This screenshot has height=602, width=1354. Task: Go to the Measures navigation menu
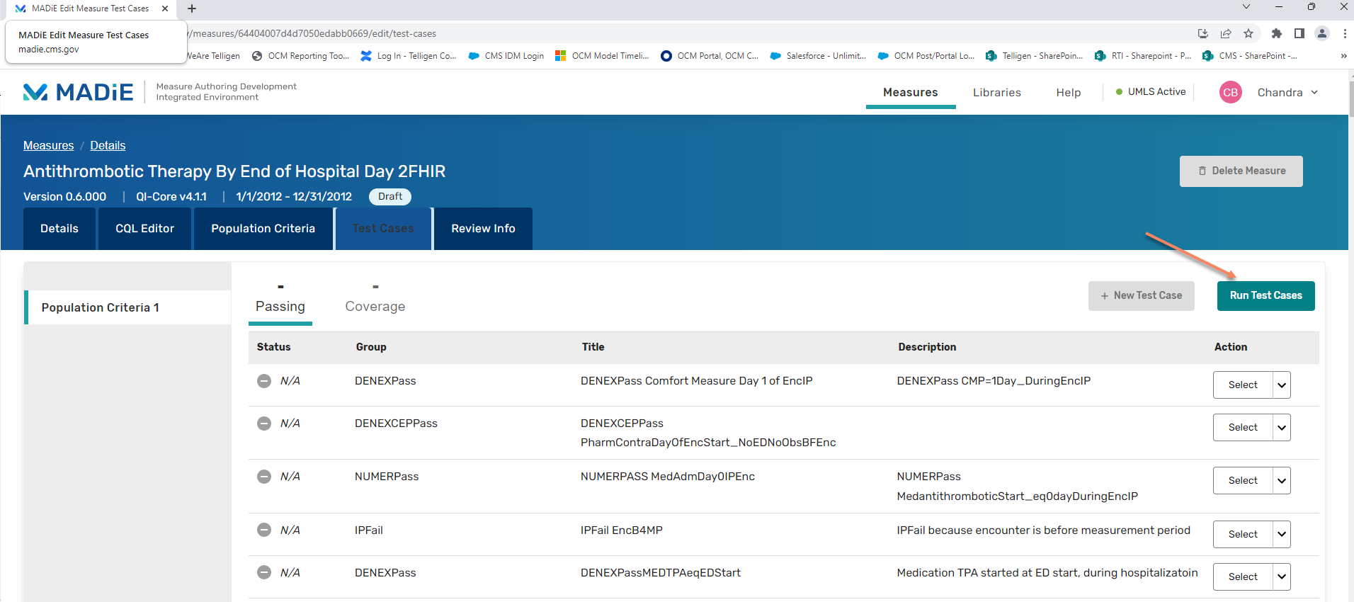pos(911,93)
